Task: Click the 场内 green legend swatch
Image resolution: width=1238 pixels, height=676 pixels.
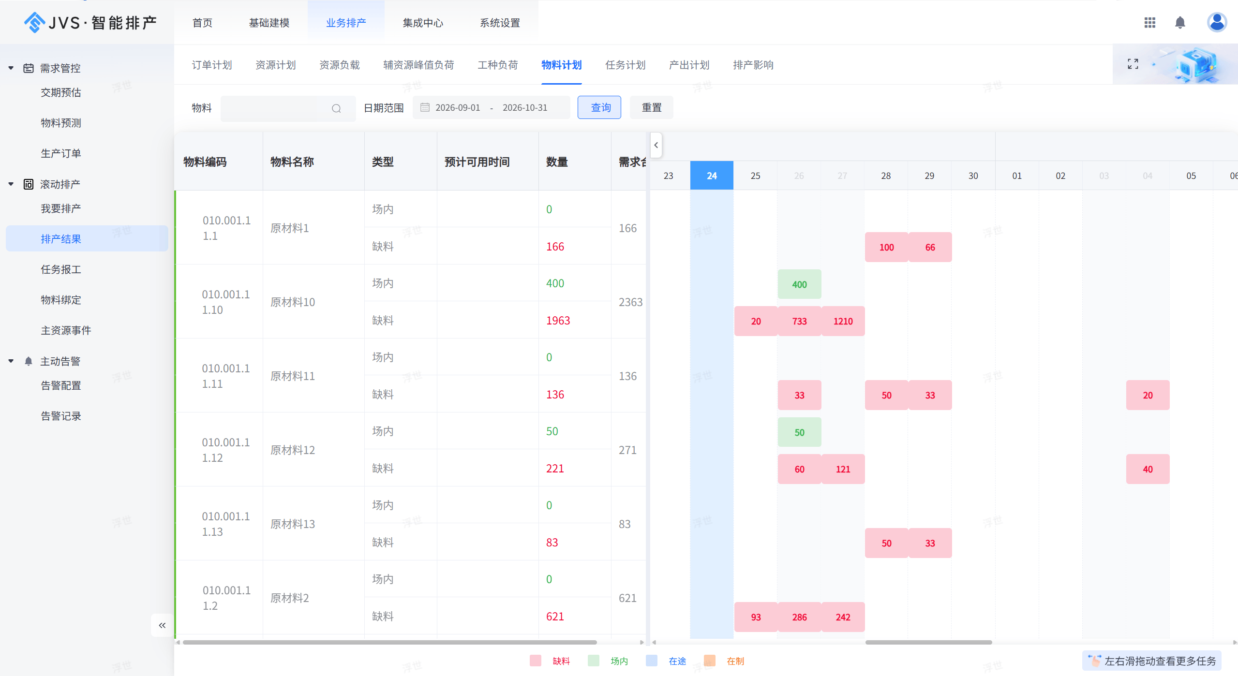Action: 593,661
